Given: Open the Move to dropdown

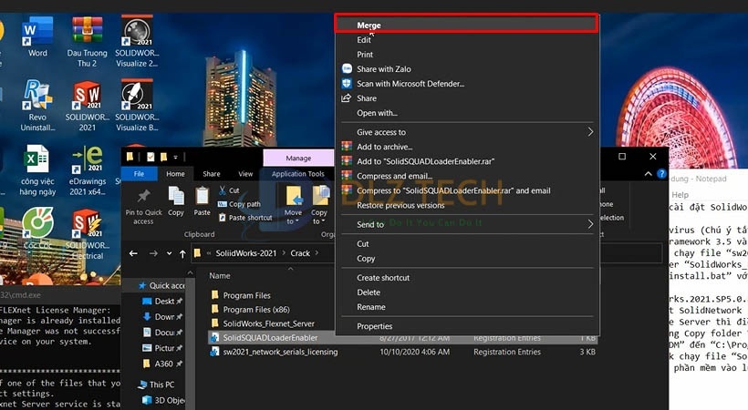Looking at the screenshot, I should 293,205.
